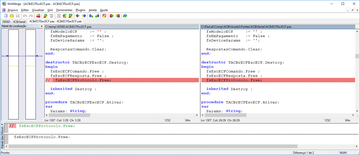
Task: Click the Refresh icon in the toolbar
Action: pyautogui.click(x=125, y=16)
